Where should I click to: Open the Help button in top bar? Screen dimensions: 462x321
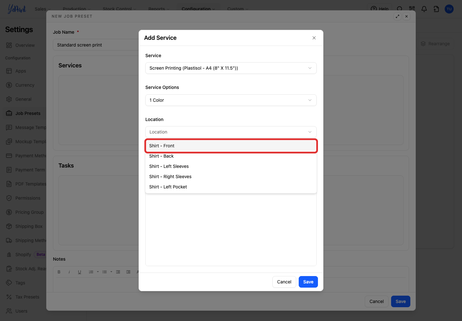[380, 9]
